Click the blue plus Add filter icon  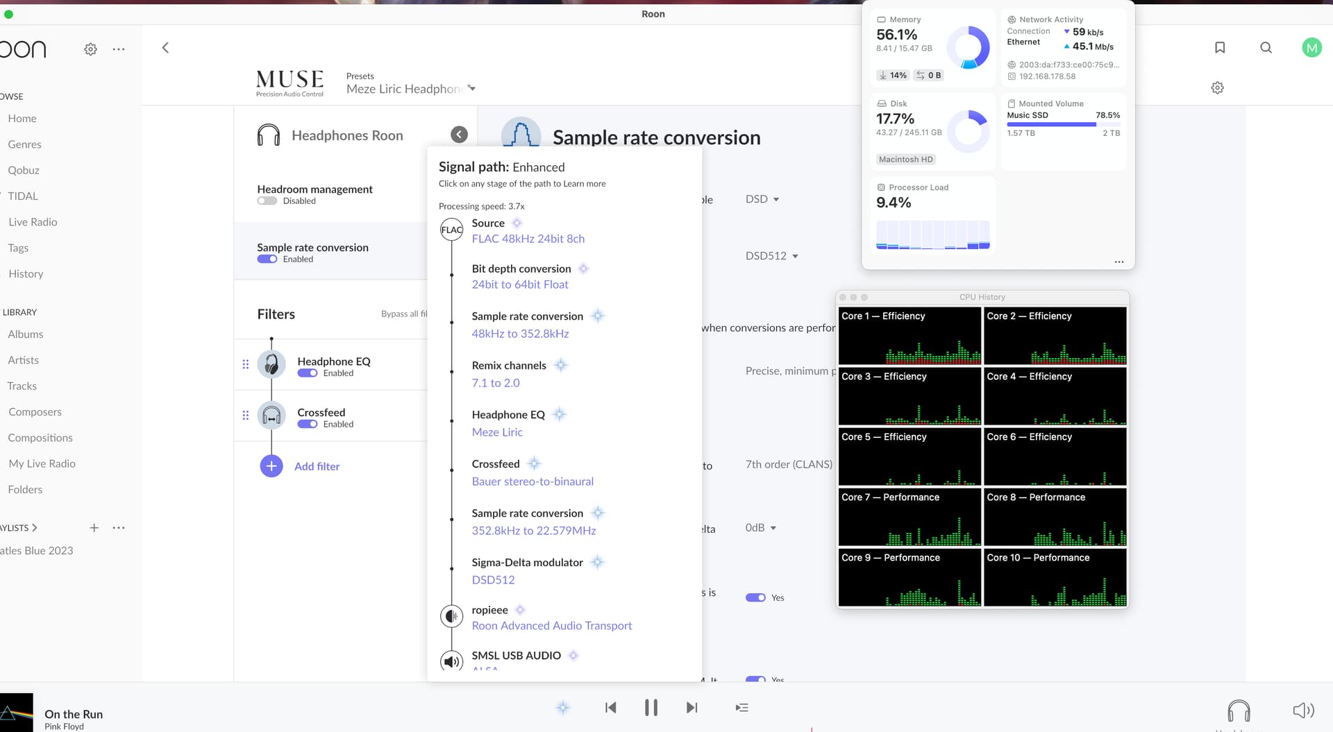[271, 466]
